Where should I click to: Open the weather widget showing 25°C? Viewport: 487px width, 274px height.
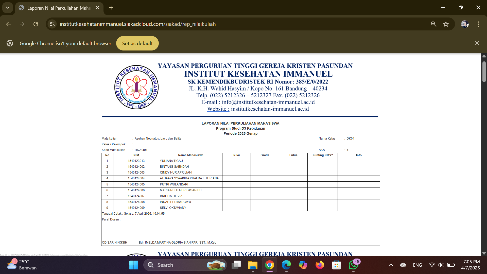coord(22,265)
